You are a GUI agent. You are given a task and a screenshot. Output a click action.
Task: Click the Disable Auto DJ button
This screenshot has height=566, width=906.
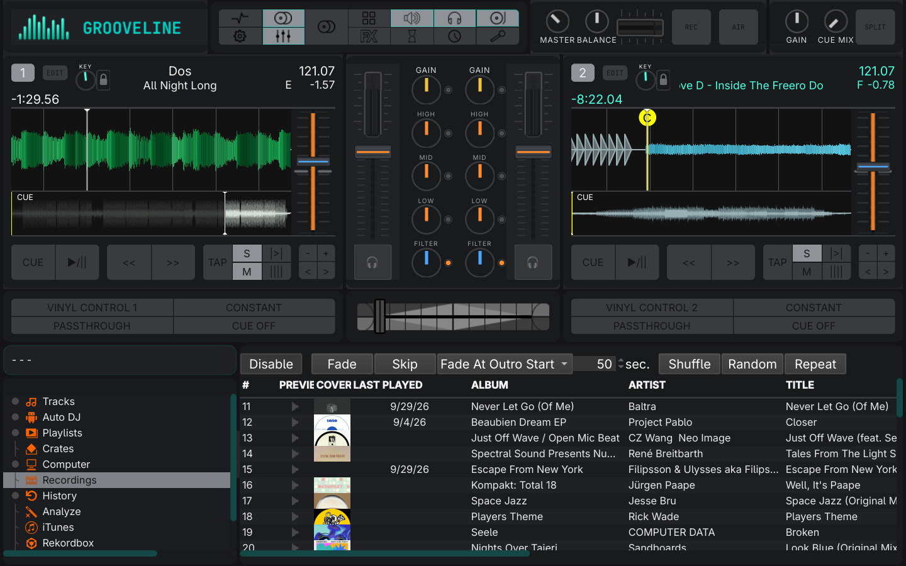coord(271,364)
